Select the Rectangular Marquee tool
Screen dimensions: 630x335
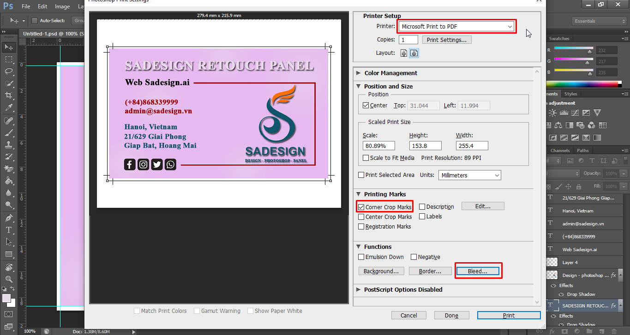coord(9,59)
